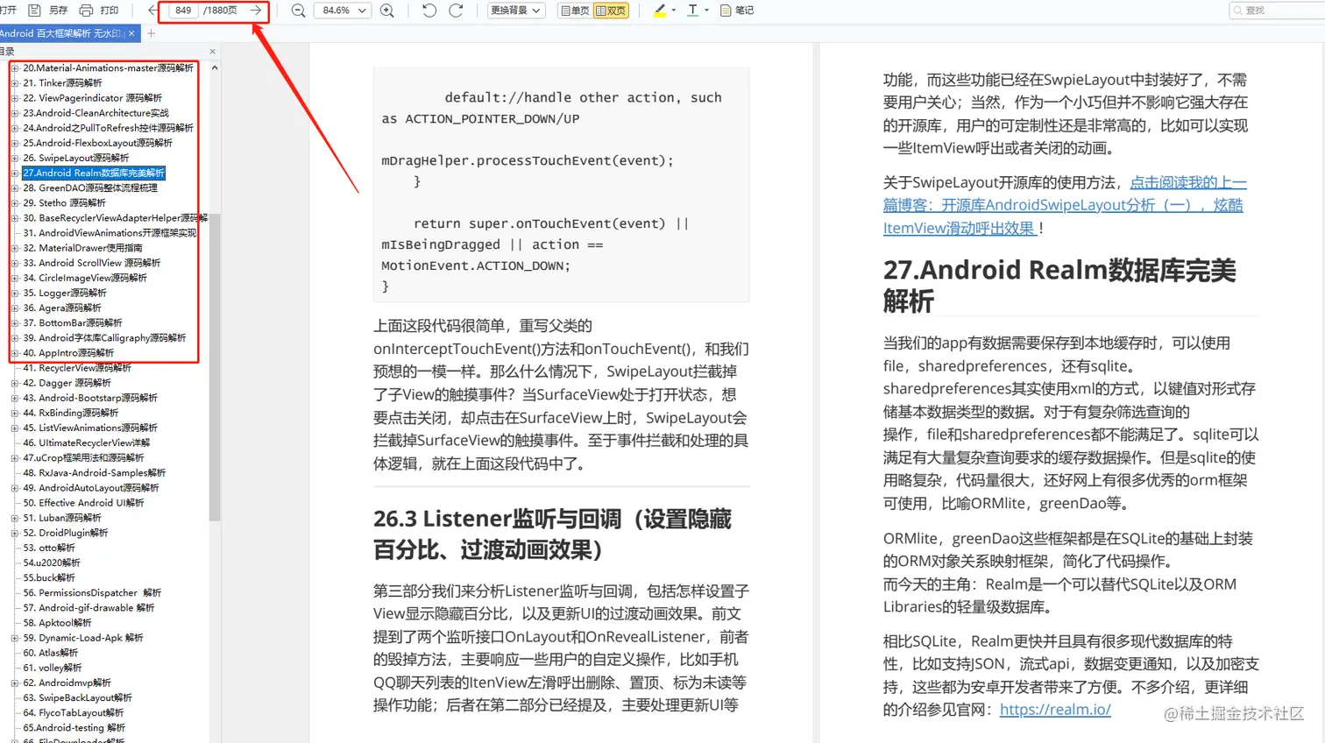
Task: Open 30. BaseRecyclerViewAdapterHelper entry
Action: pyautogui.click(x=115, y=218)
